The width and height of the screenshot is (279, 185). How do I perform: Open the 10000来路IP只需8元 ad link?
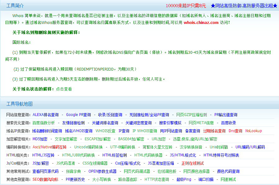186,6
